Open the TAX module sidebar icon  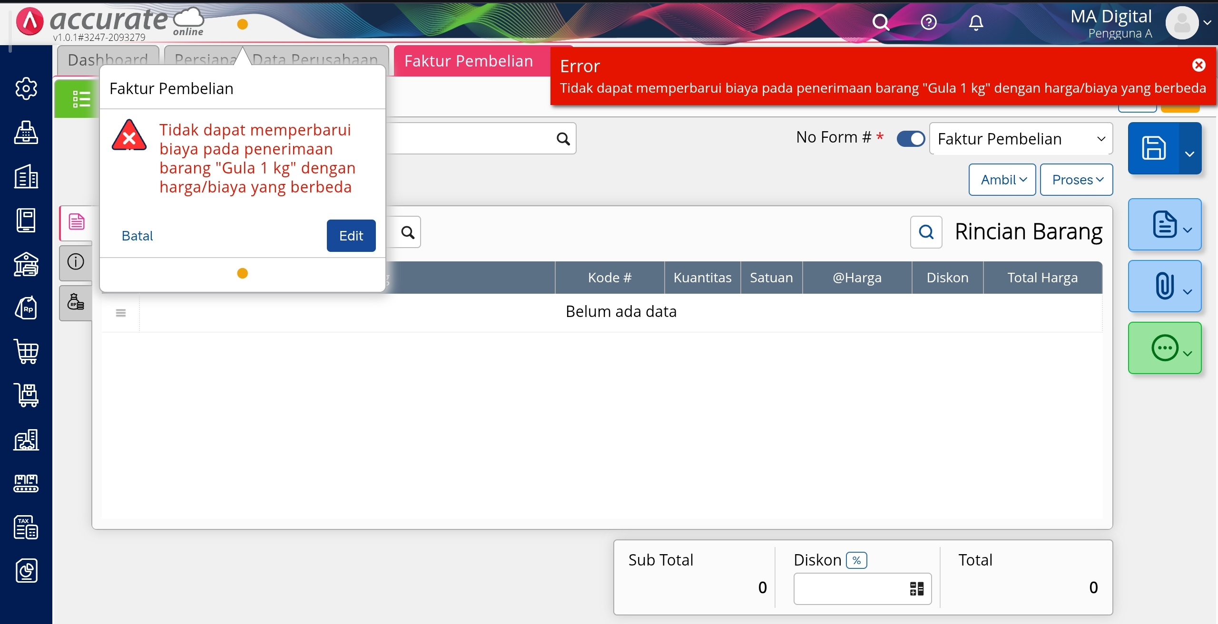[x=26, y=527]
